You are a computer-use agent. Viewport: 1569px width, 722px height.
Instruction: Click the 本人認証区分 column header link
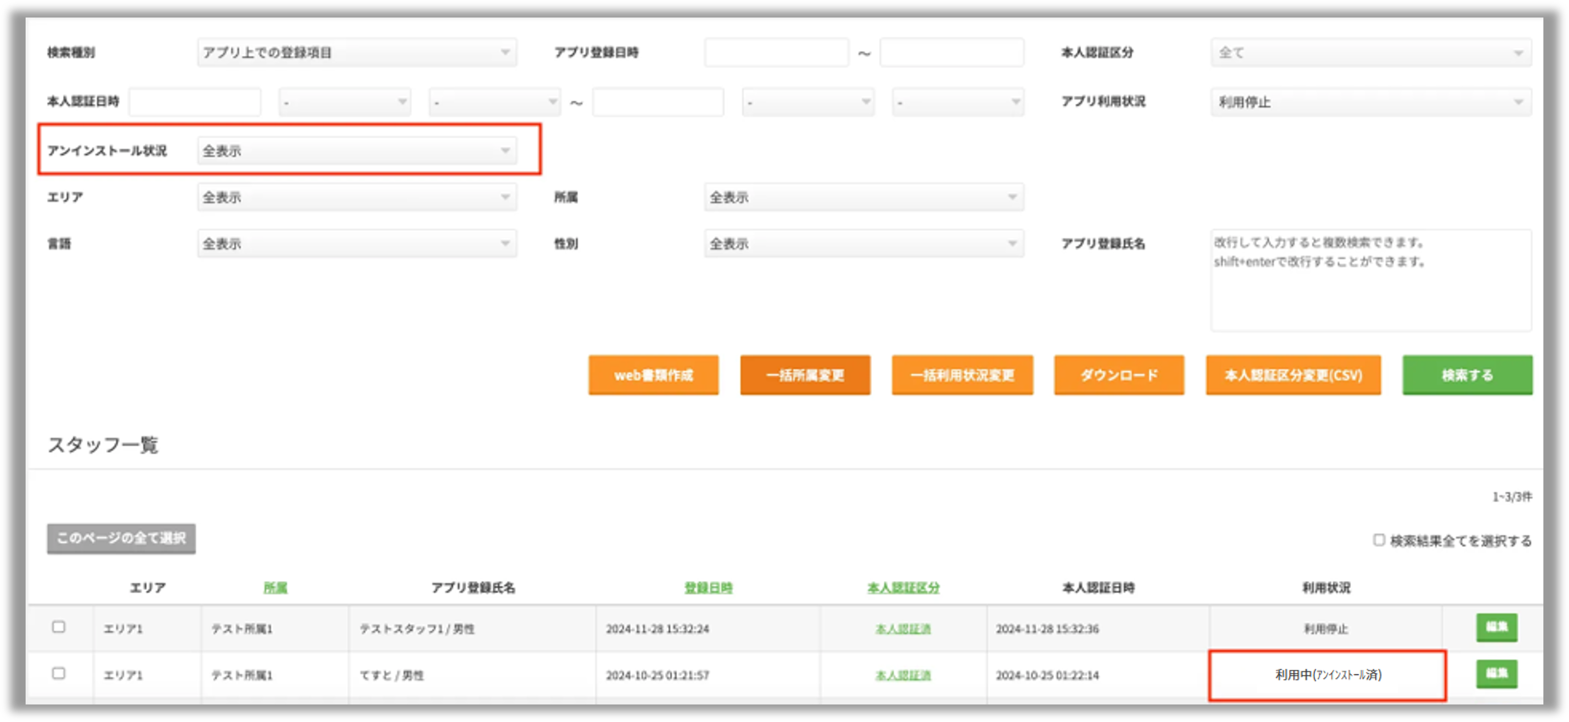click(x=903, y=588)
